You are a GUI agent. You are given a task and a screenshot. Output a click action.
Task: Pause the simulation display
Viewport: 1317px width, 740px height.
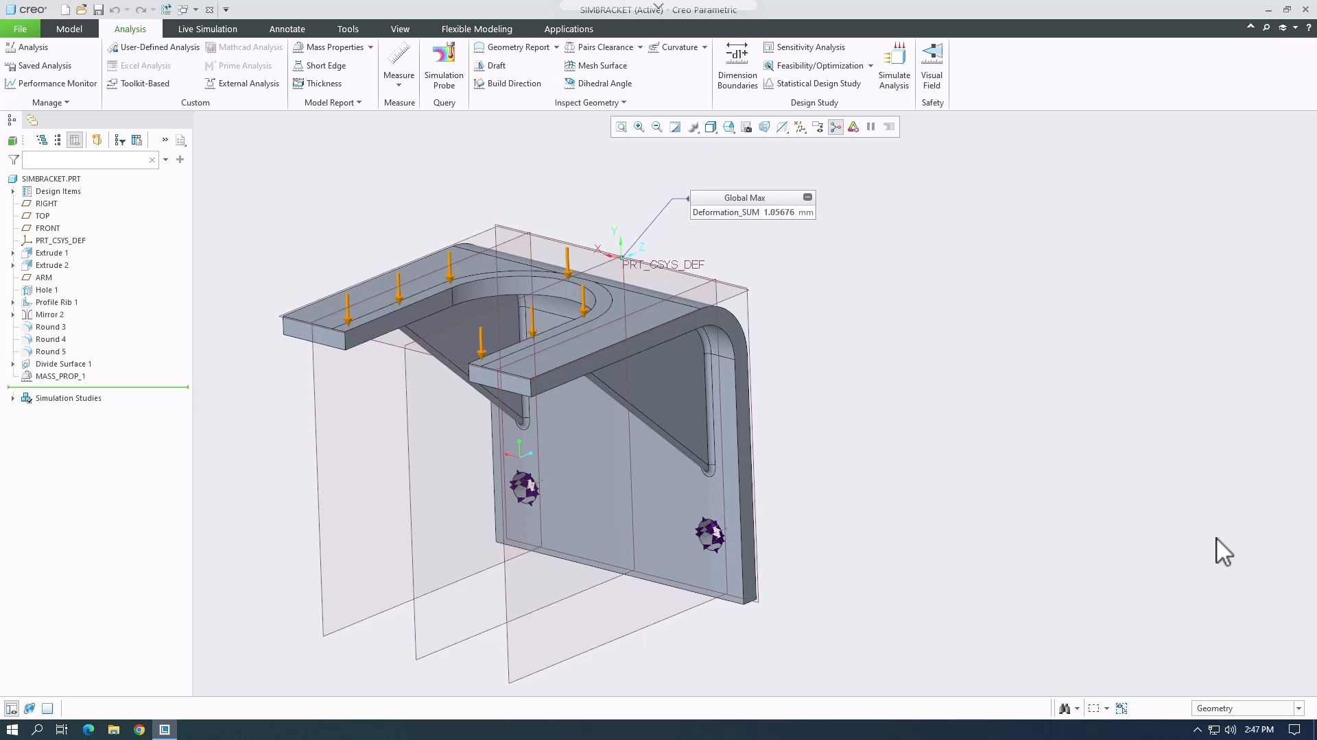point(870,127)
